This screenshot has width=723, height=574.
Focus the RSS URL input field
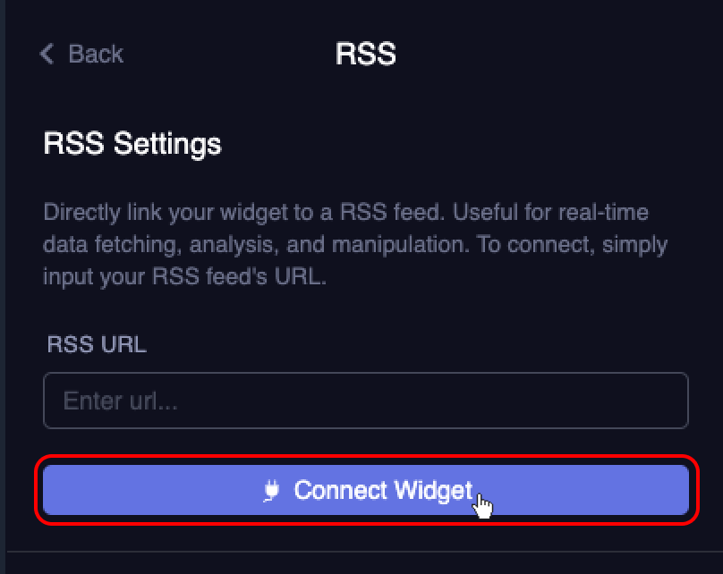click(x=365, y=401)
